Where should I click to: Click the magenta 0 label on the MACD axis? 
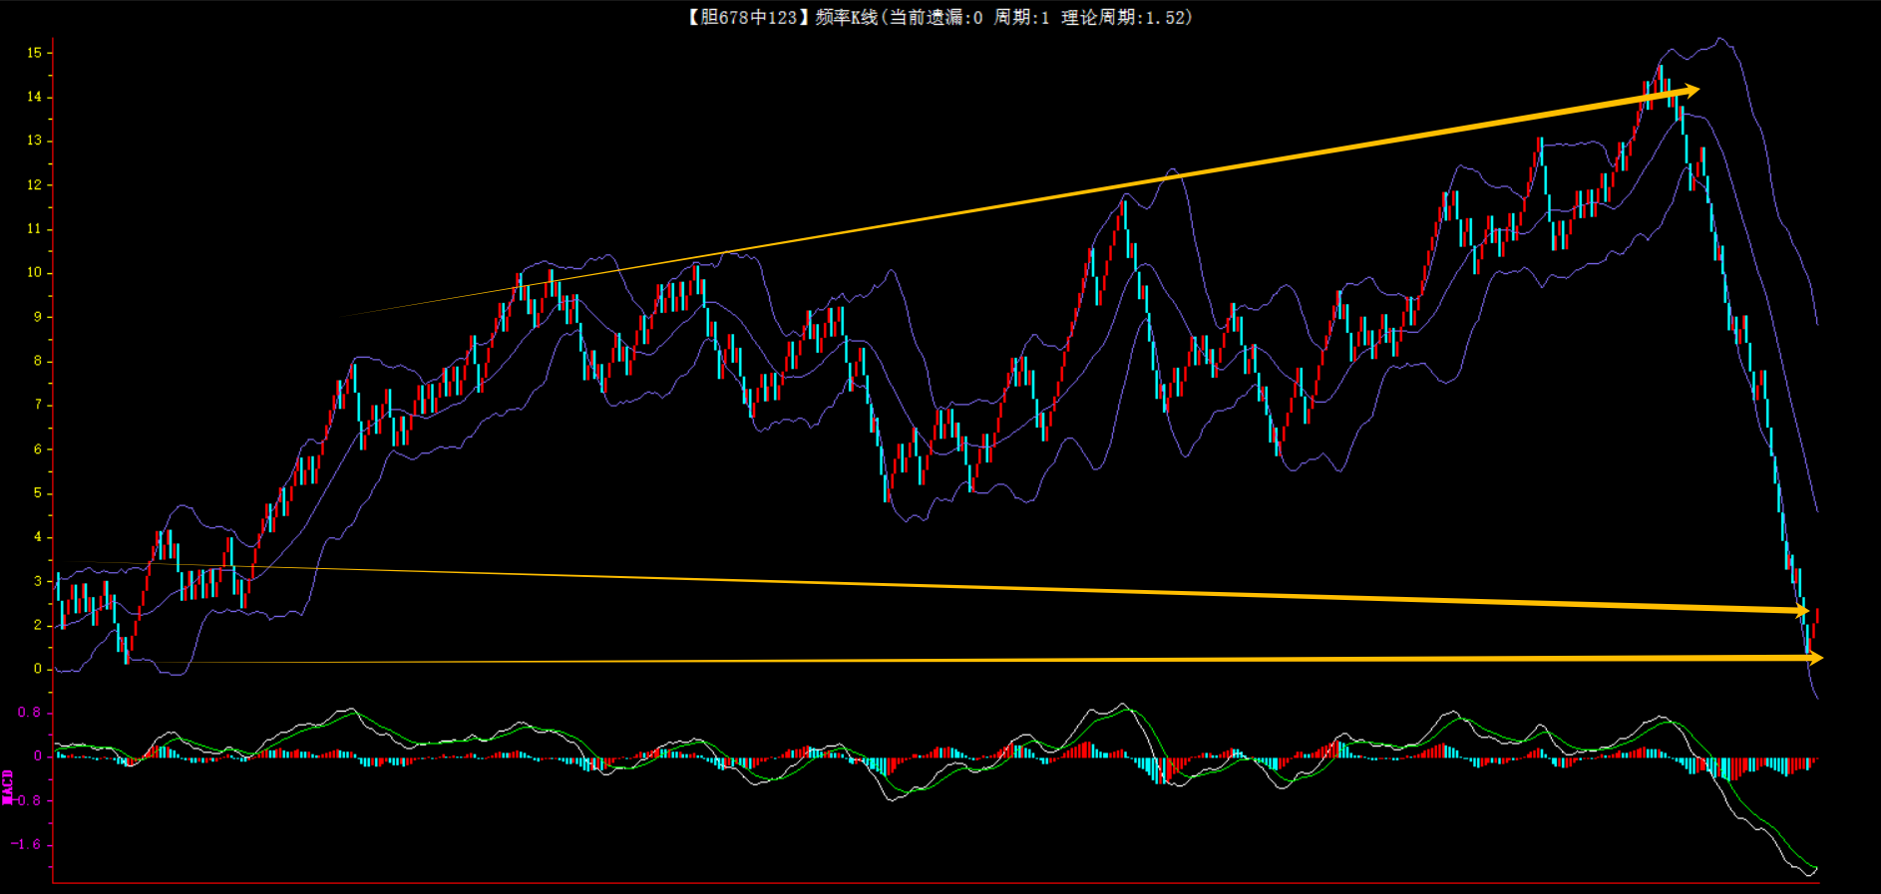click(38, 756)
